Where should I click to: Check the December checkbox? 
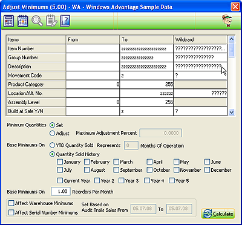click(208, 170)
